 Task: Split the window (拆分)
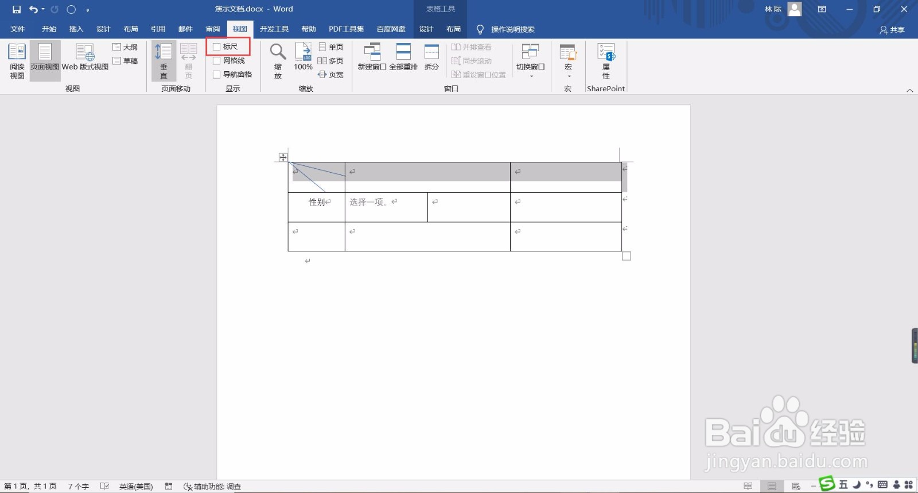pyautogui.click(x=431, y=57)
